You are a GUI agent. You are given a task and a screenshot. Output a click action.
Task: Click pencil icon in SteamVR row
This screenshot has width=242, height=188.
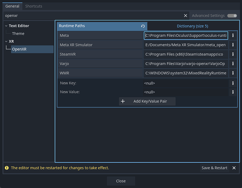[x=233, y=54]
